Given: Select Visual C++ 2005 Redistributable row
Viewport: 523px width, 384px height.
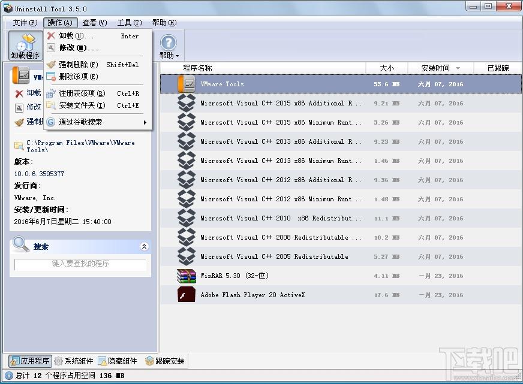Looking at the screenshot, I should (x=341, y=256).
